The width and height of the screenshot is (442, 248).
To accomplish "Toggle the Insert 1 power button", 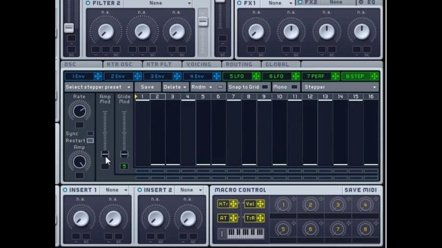I will (x=65, y=190).
